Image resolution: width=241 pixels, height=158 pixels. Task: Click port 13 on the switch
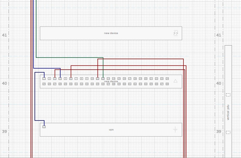[108, 78]
